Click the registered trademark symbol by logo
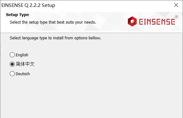The image size is (183, 118). point(176,17)
